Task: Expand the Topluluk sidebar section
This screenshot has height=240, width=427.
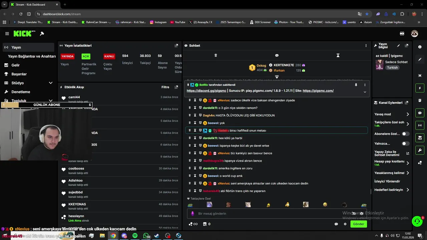Action: (x=51, y=101)
